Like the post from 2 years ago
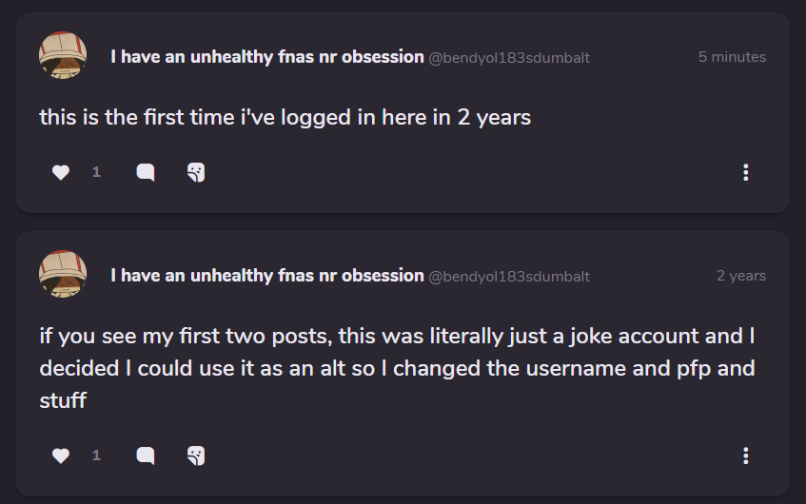Image resolution: width=806 pixels, height=504 pixels. coord(61,456)
